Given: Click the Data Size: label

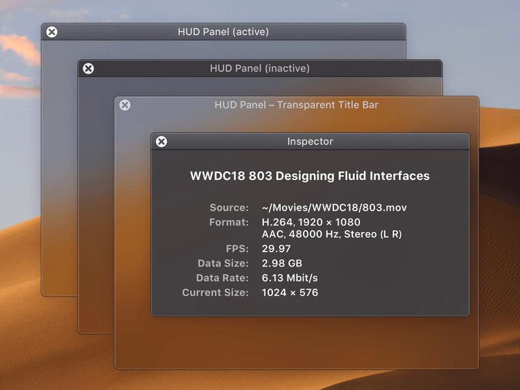Looking at the screenshot, I should 223,263.
